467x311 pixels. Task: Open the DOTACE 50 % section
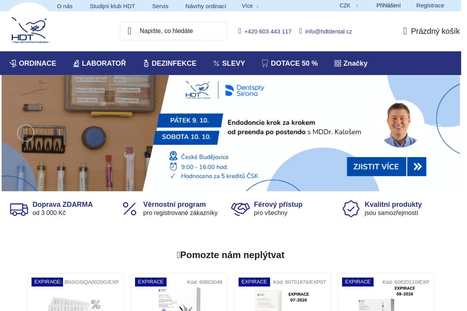coord(290,63)
